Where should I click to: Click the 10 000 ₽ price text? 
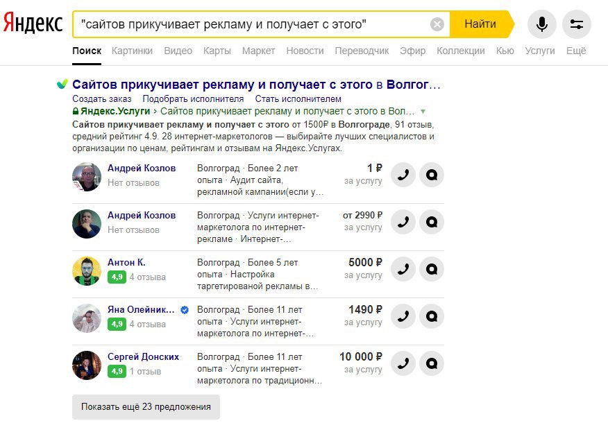click(361, 356)
